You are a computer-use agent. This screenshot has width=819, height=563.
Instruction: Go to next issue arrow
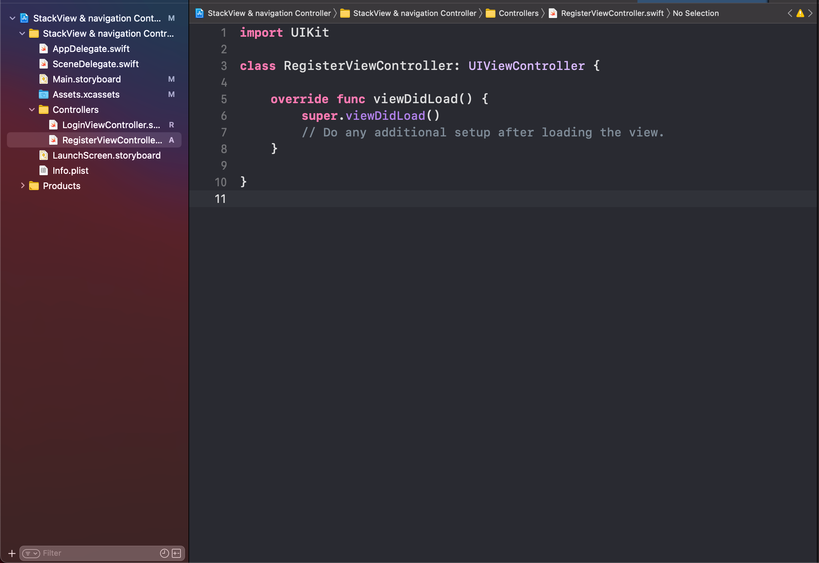pyautogui.click(x=811, y=13)
